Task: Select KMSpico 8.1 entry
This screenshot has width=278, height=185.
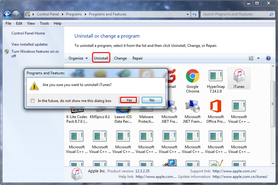Action: pyautogui.click(x=100, y=117)
